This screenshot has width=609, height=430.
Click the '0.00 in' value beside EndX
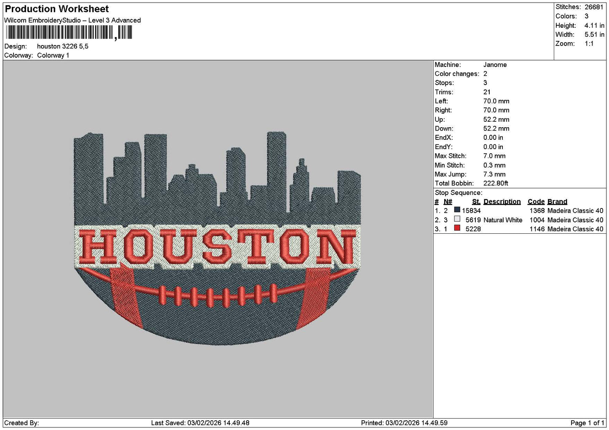(493, 138)
